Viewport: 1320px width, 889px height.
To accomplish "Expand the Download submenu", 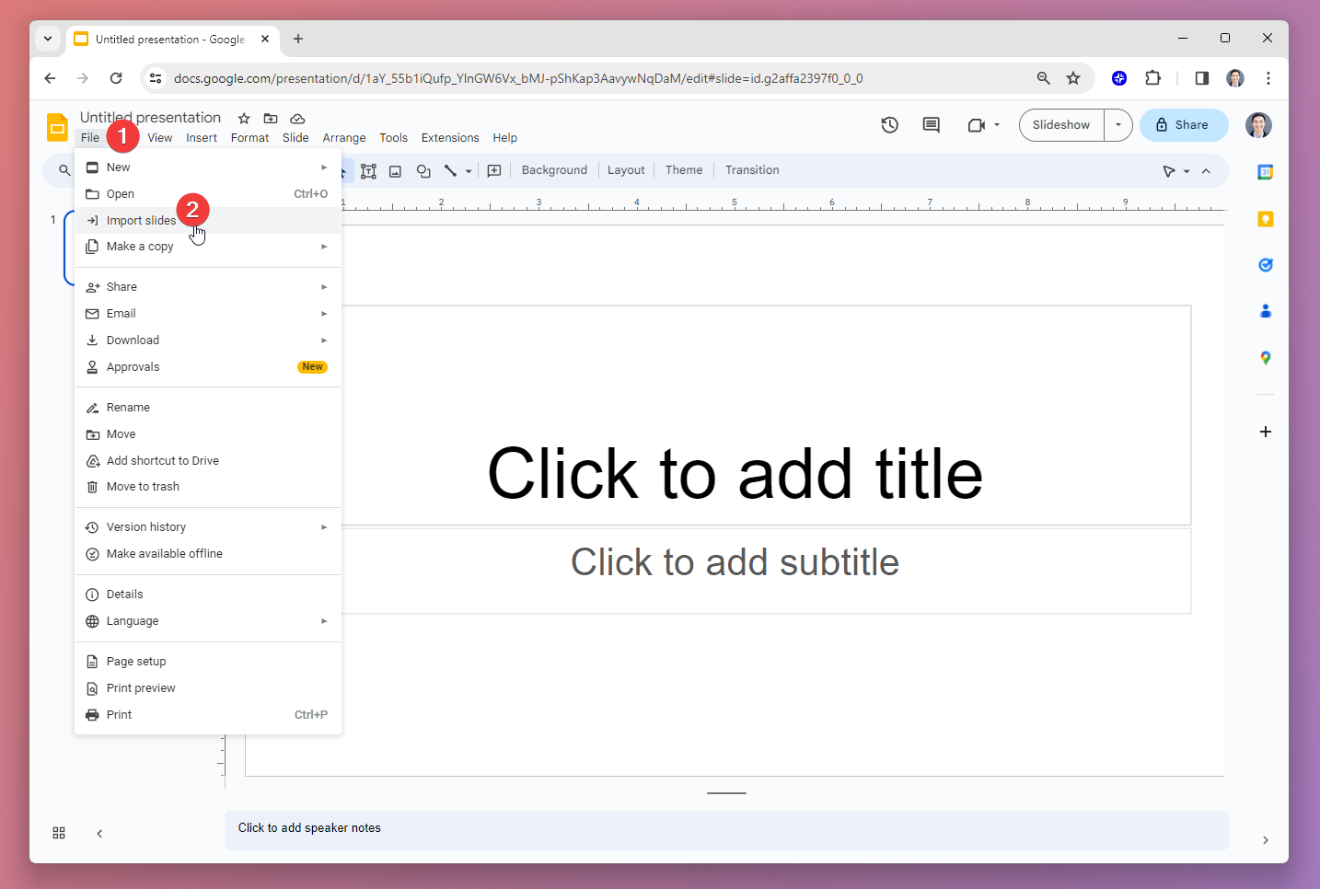I will click(x=208, y=341).
